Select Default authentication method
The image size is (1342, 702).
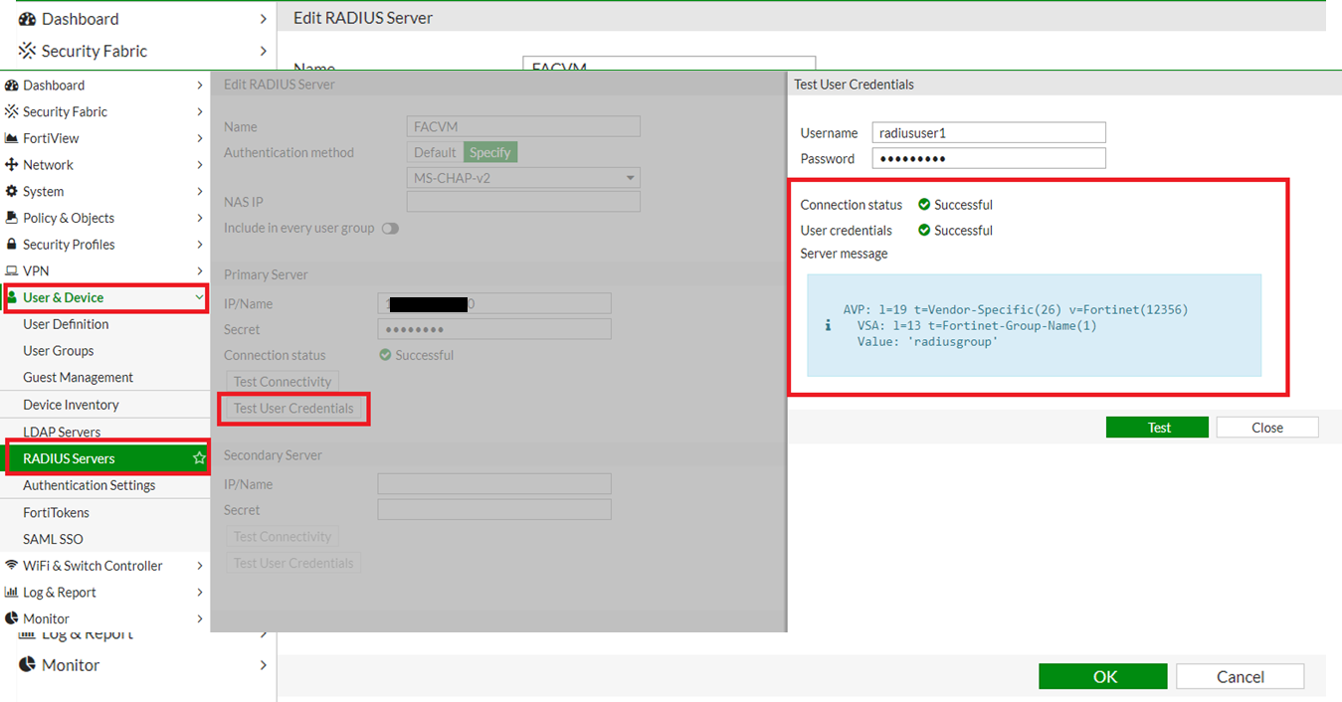435,153
